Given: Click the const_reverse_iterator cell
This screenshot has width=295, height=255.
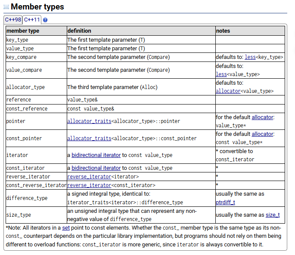Looking at the screenshot, I should tap(36, 185).
